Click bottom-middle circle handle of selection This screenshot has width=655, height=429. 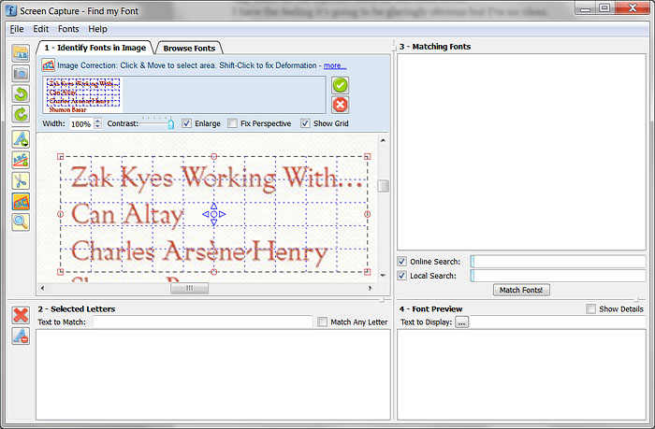pyautogui.click(x=214, y=272)
